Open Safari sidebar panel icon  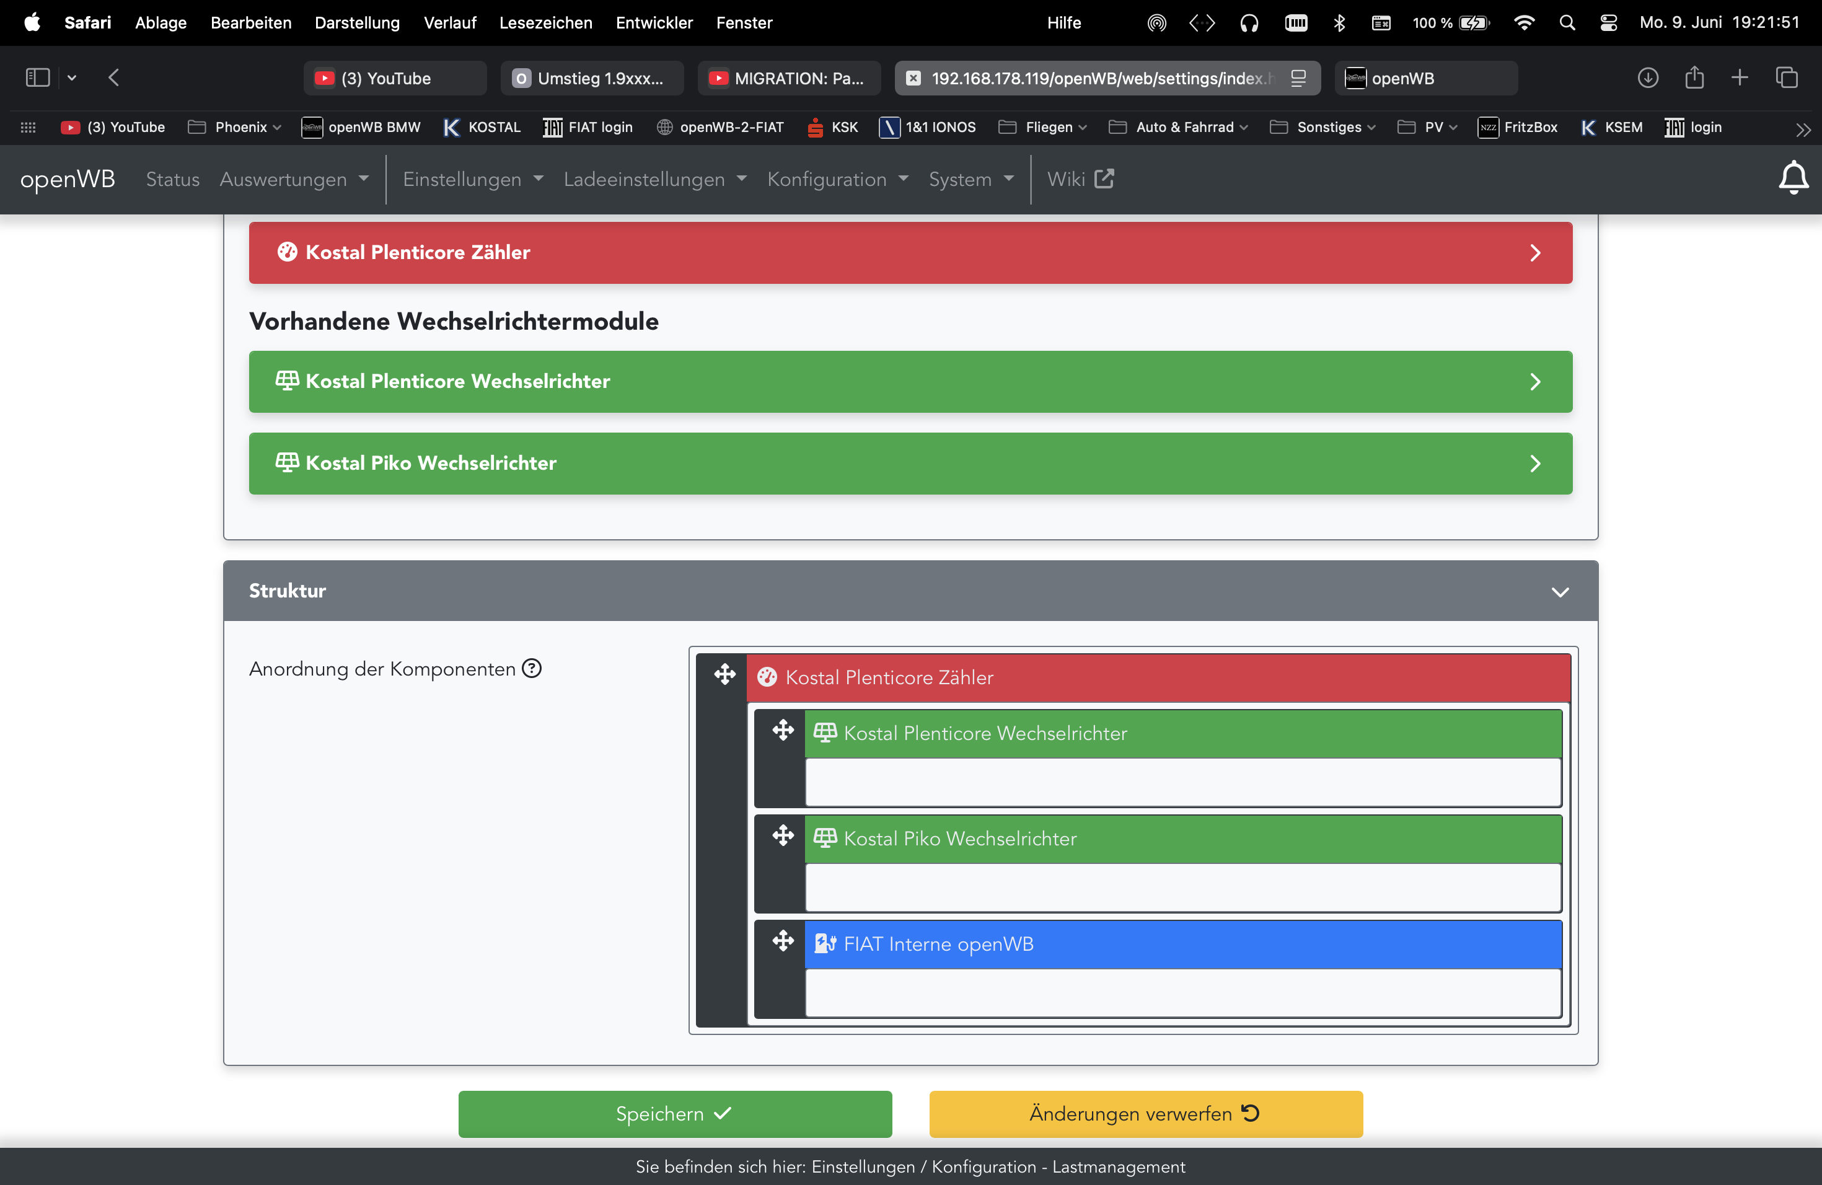pos(38,77)
